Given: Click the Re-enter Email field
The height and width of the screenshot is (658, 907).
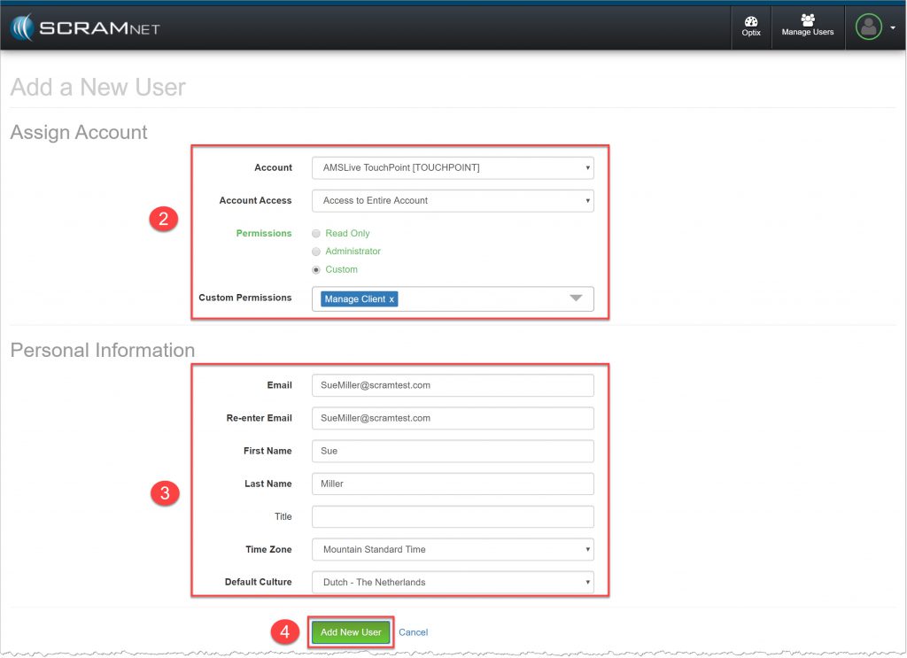Looking at the screenshot, I should pos(452,418).
